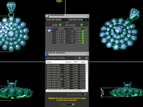
Task: Click the 1.50 X 1.50 size cell
Action: [61, 43]
